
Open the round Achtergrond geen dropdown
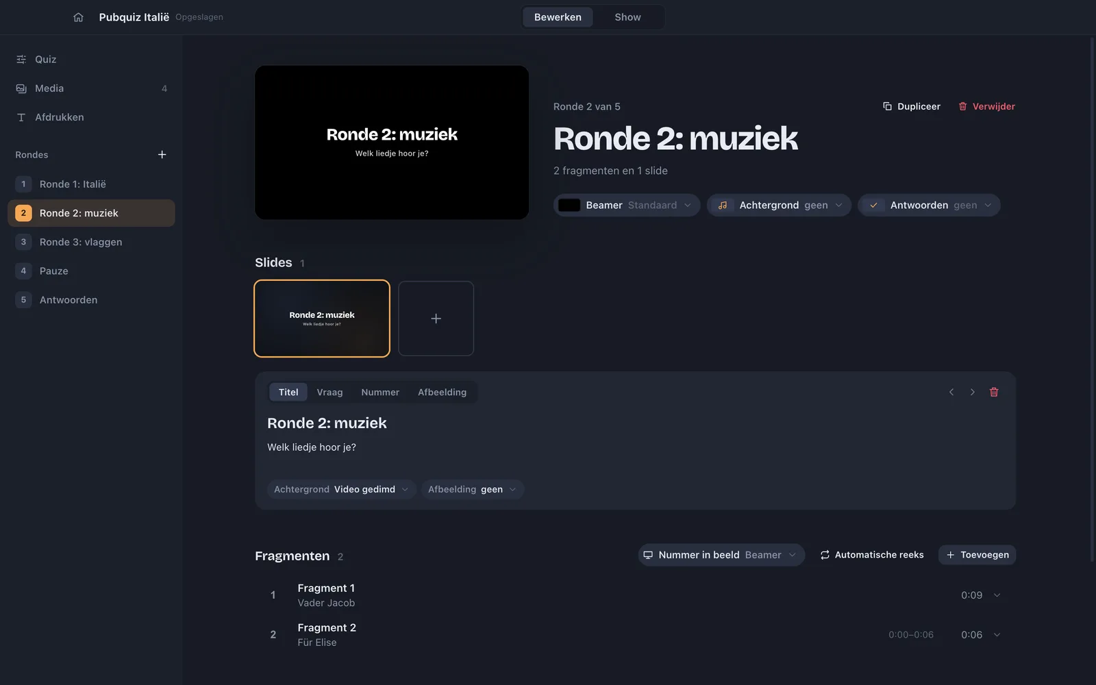click(x=779, y=205)
